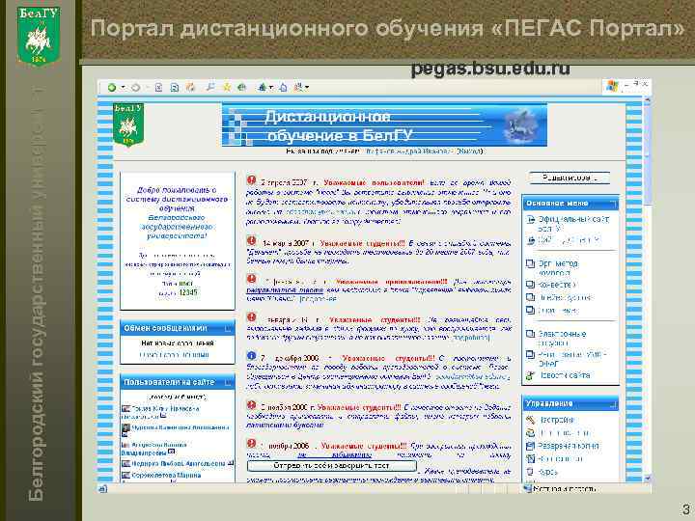Click the Refresh page toolbar icon
Image resolution: width=695 pixels, height=521 pixels.
click(x=175, y=87)
